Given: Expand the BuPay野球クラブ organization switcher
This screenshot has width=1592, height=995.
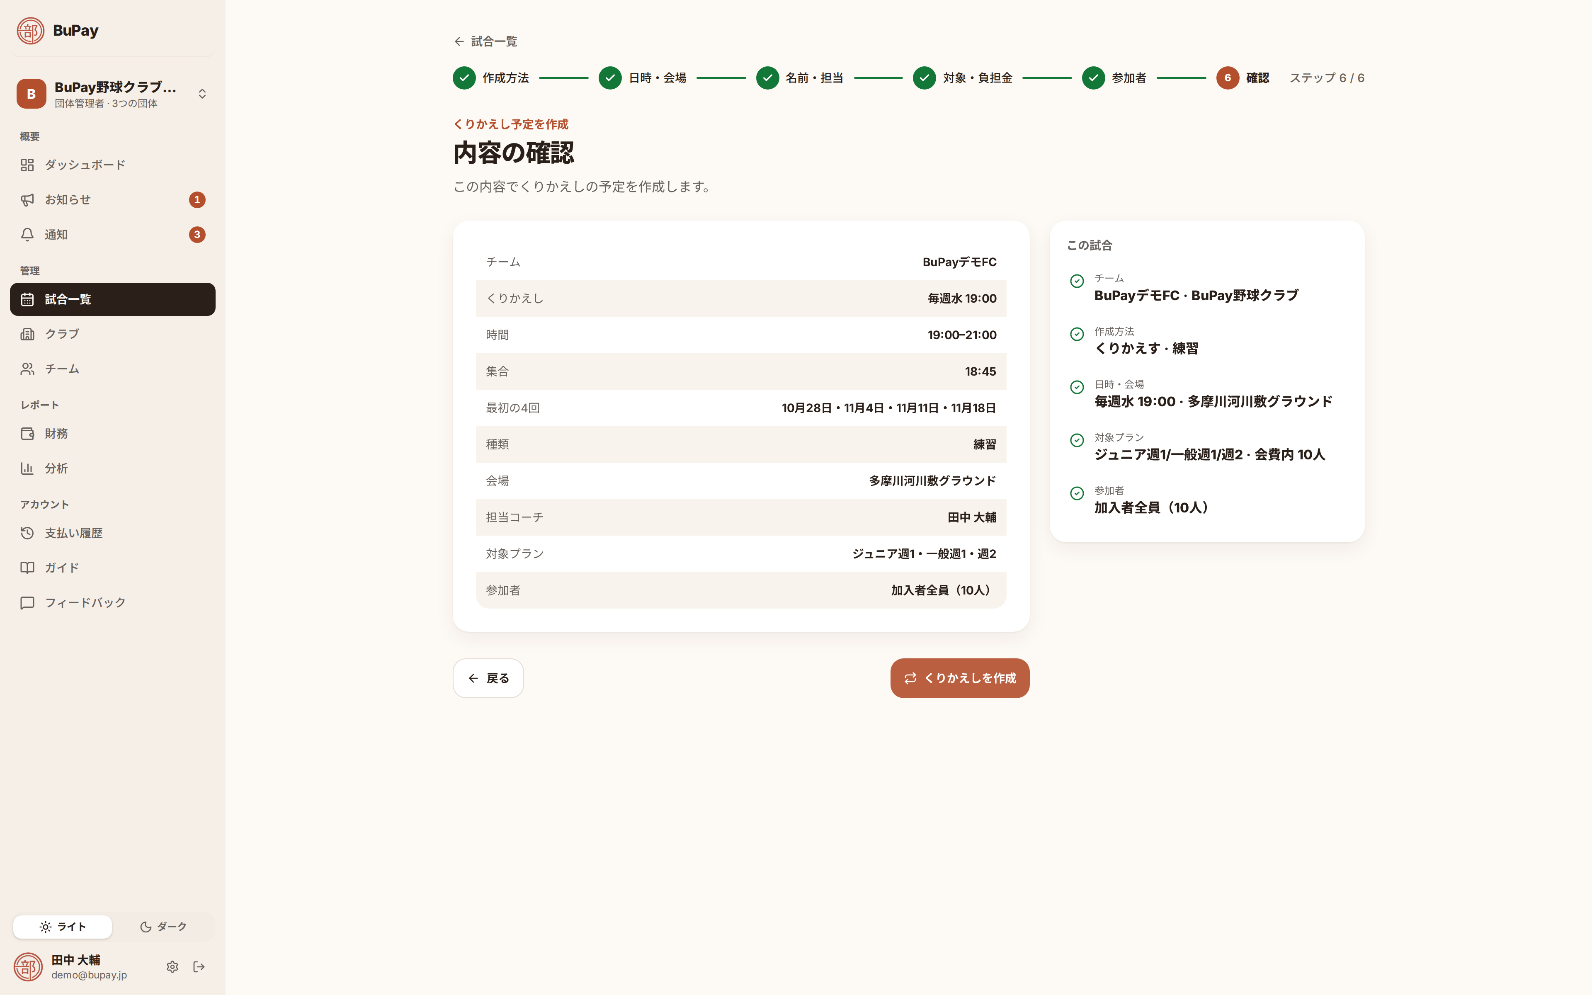Looking at the screenshot, I should tap(112, 93).
